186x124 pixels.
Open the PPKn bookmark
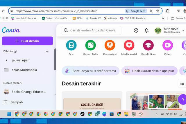click(x=78, y=18)
